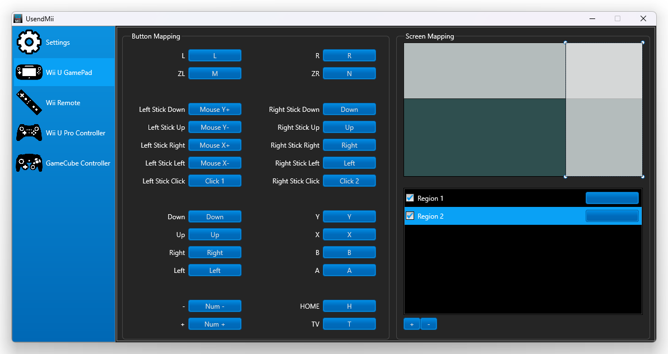This screenshot has width=668, height=354.
Task: Select the highlighted region with corner handles in the preview
Action: (x=604, y=110)
